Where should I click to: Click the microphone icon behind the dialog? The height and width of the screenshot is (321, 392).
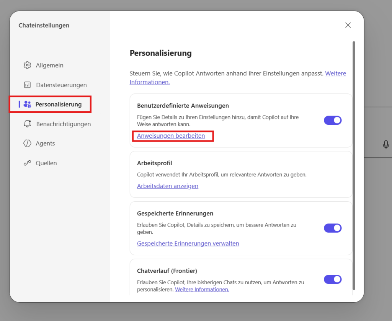coord(386,145)
